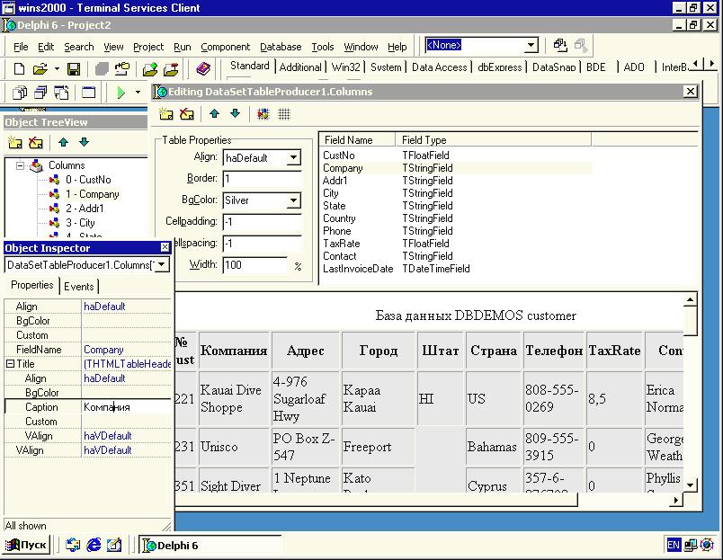Move column down in Columns editor
This screenshot has height=560, width=723.
236,114
